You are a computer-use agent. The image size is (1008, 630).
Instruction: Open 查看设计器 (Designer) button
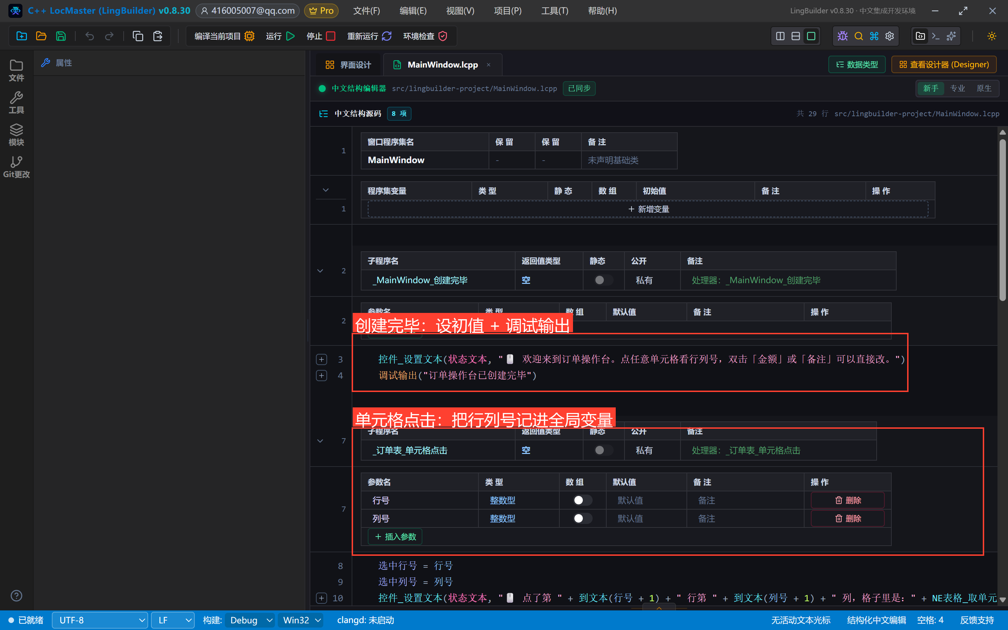944,65
